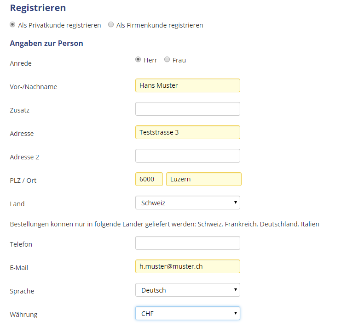Open the Sprache dropdown showing Deutsch
347x327 pixels.
pyautogui.click(x=188, y=290)
